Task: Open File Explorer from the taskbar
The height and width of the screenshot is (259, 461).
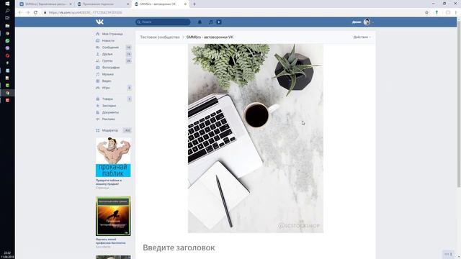Action: coord(7,26)
